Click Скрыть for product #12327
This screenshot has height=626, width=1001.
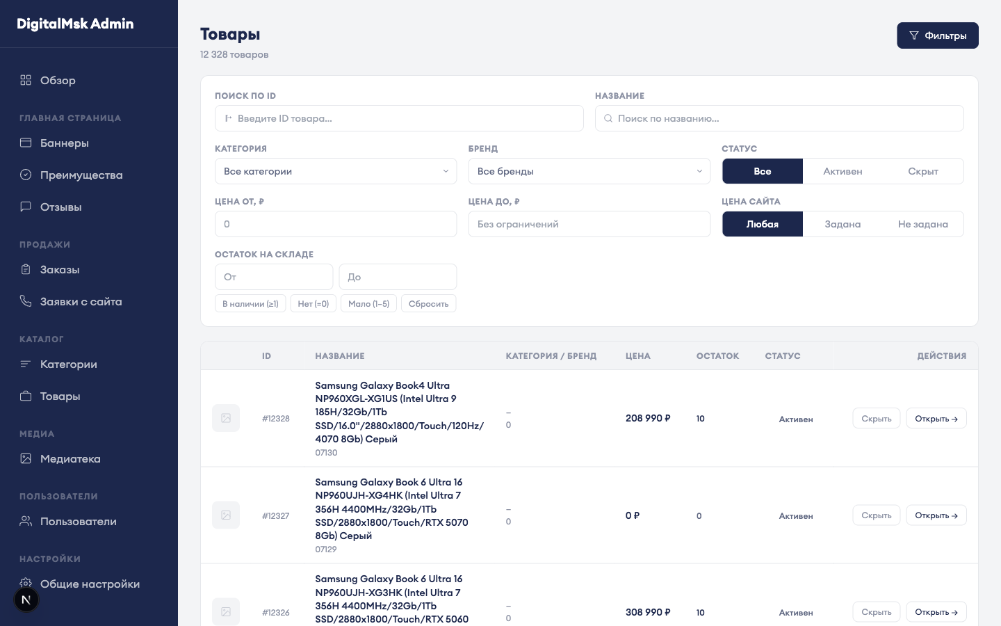877,515
